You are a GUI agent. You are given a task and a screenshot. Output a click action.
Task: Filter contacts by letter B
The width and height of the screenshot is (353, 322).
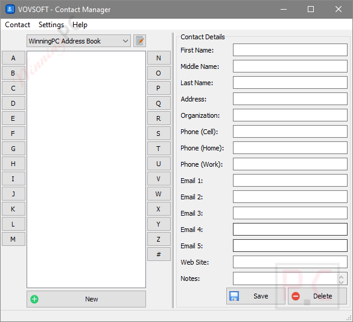click(x=13, y=73)
